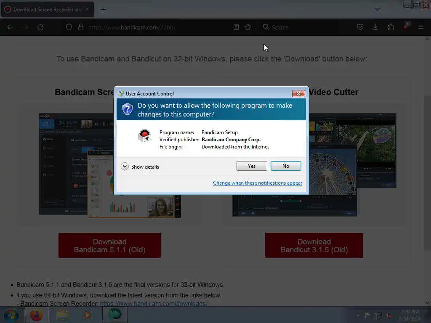Open Firefox downloads panel

[x=375, y=27]
